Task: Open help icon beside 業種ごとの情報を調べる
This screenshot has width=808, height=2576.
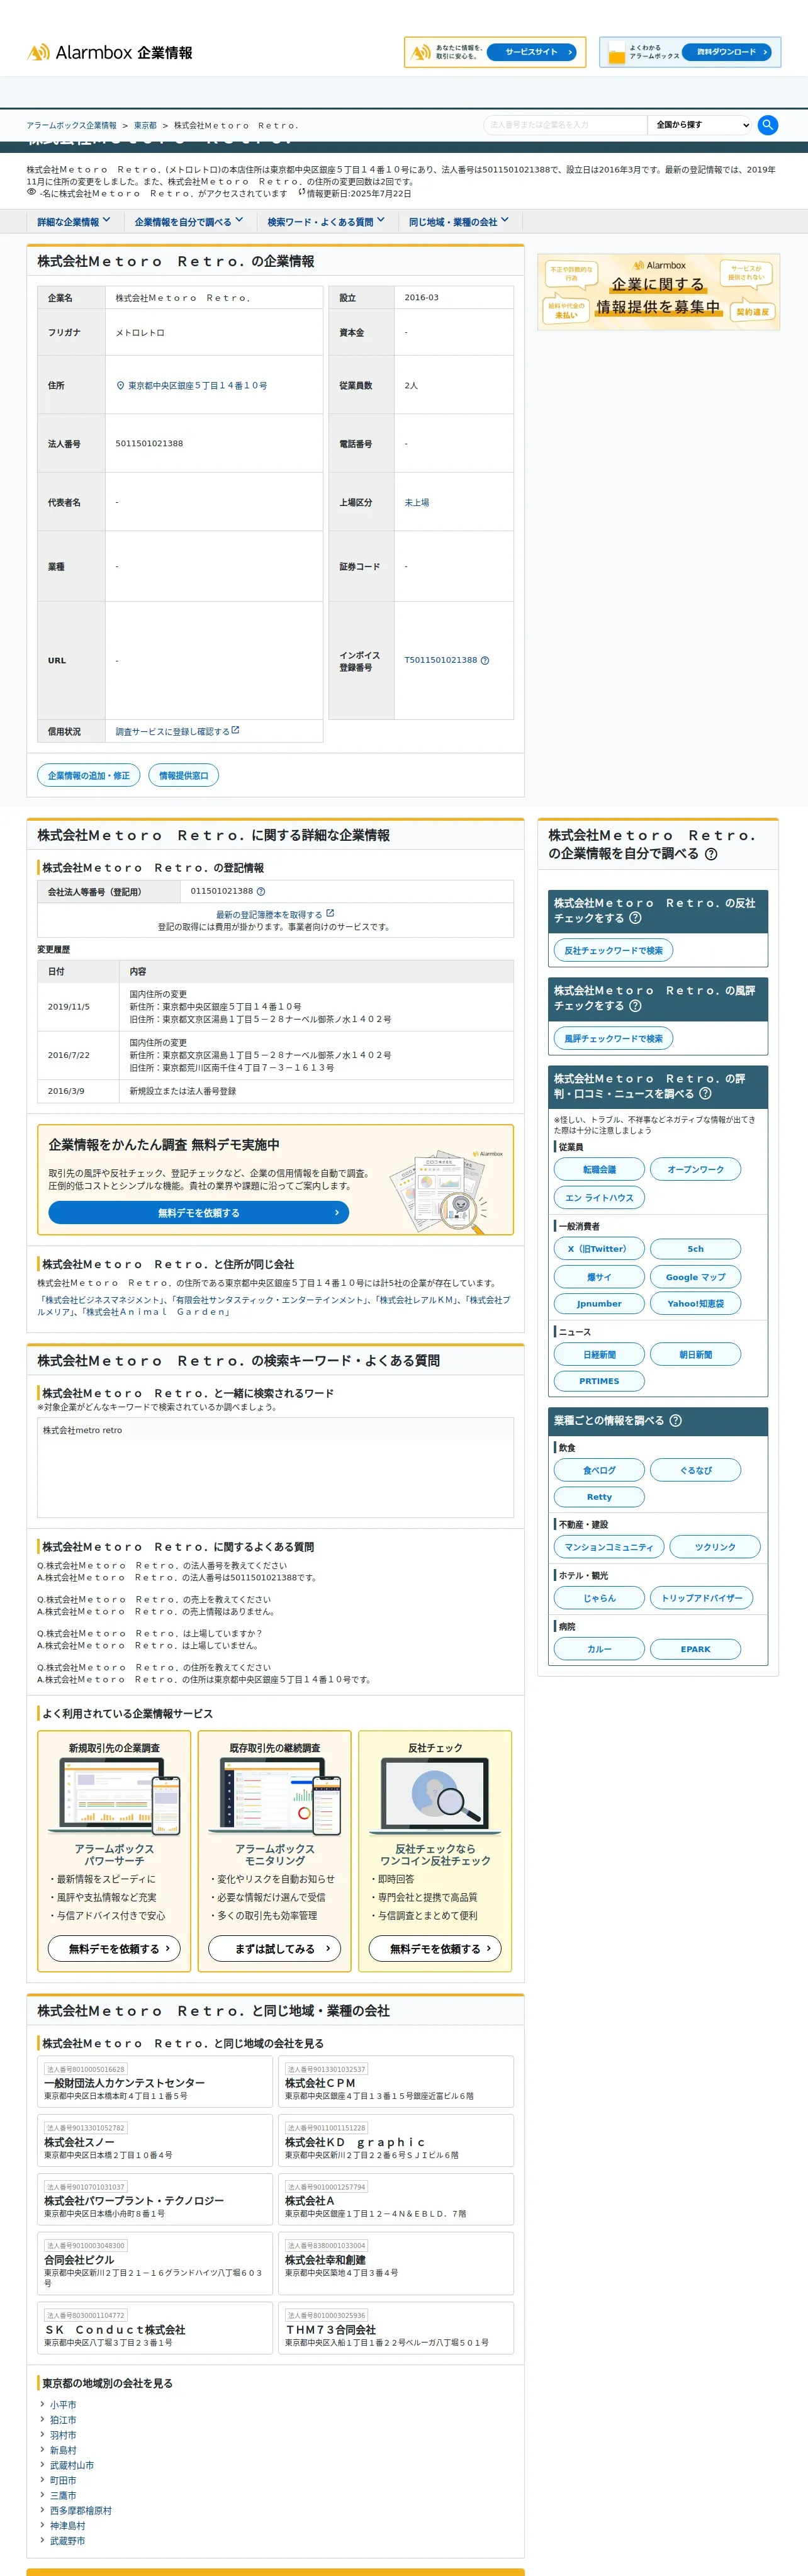Action: 675,1421
